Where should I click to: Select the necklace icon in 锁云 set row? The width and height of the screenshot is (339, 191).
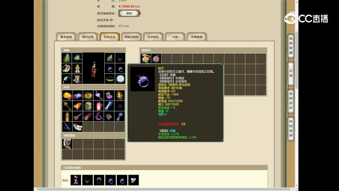tap(88, 180)
